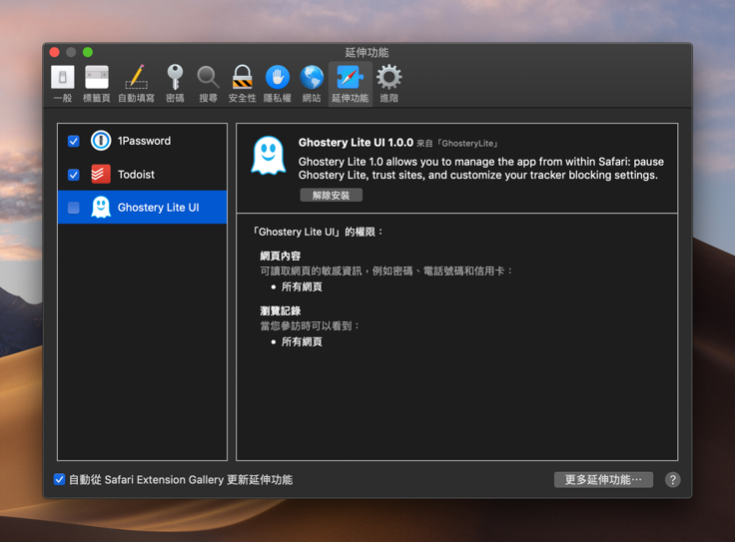The width and height of the screenshot is (735, 542).
Task: Click the Todoist red icon in list
Action: [x=100, y=175]
